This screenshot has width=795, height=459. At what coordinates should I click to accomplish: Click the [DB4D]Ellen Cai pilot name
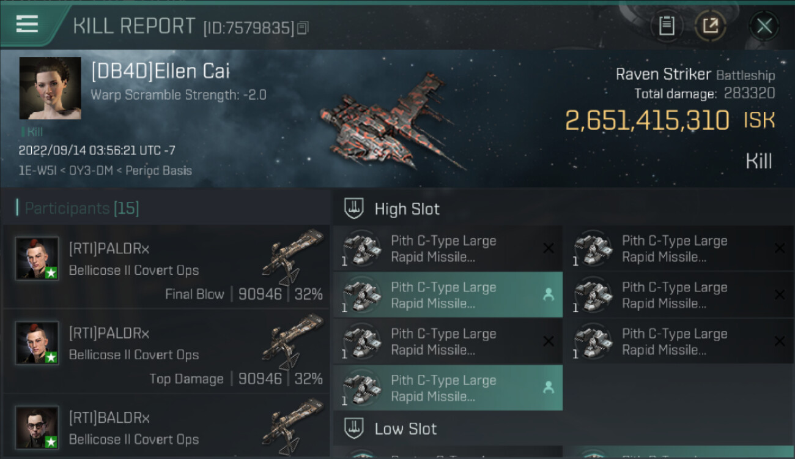coord(160,72)
